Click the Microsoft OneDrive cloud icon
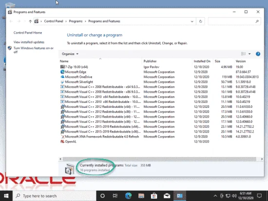Viewport: 268px width, 201px height. 62,77
